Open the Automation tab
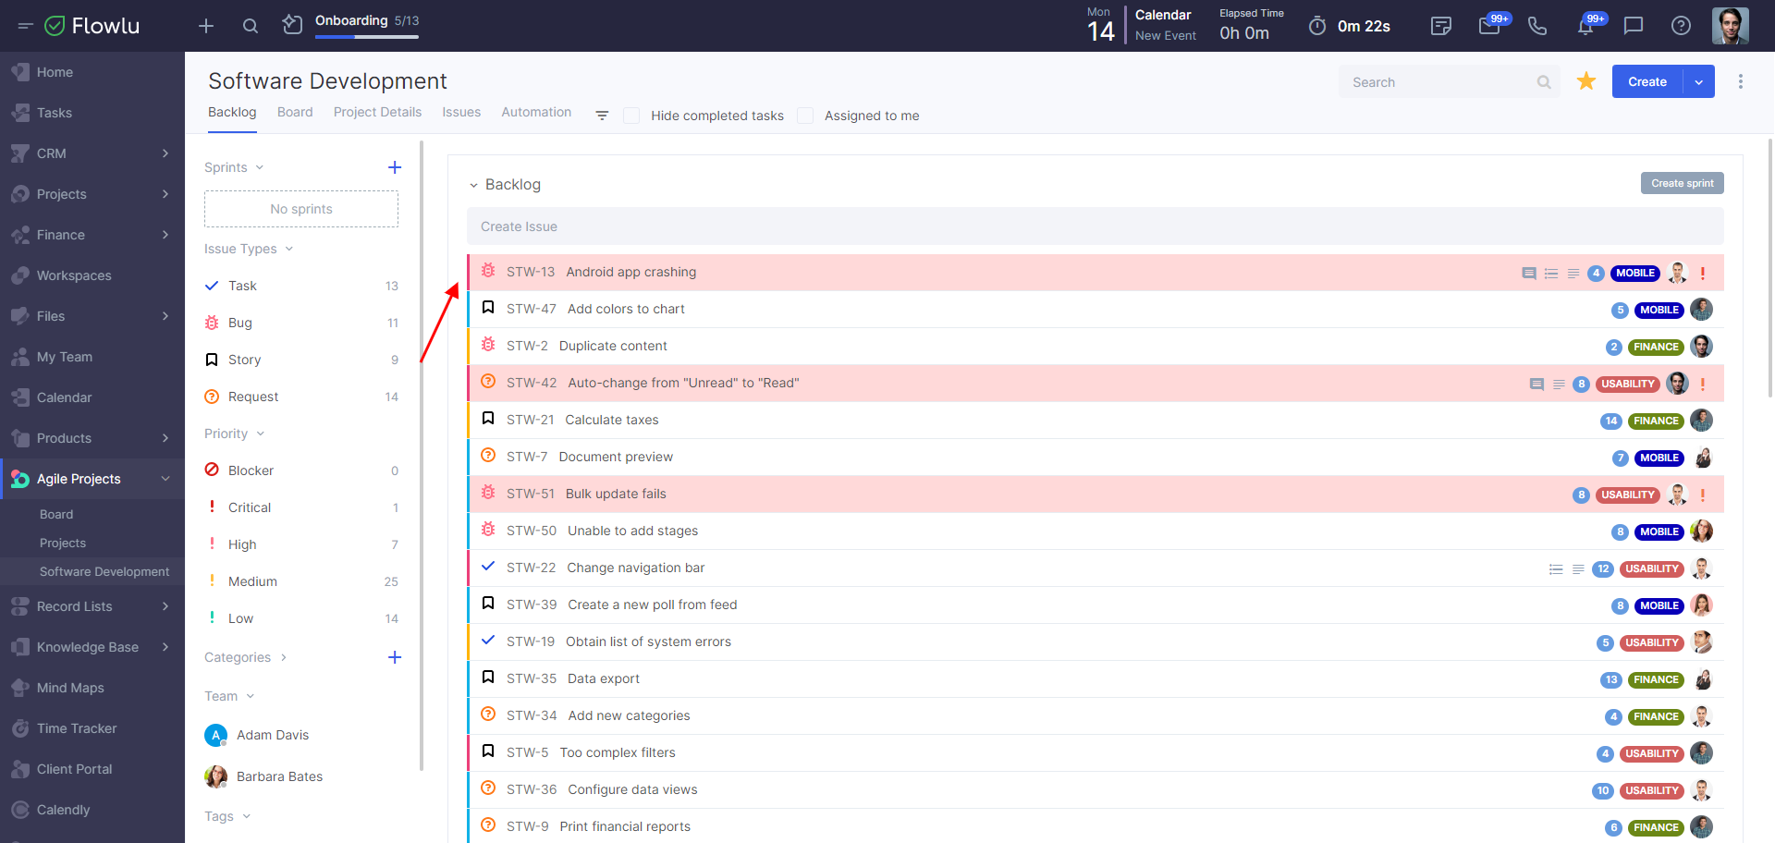Screen dimensions: 1775x843 point(536,112)
